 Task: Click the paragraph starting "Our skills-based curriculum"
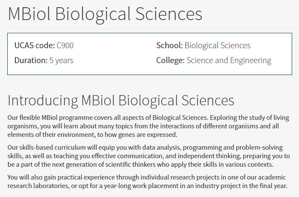149,156
